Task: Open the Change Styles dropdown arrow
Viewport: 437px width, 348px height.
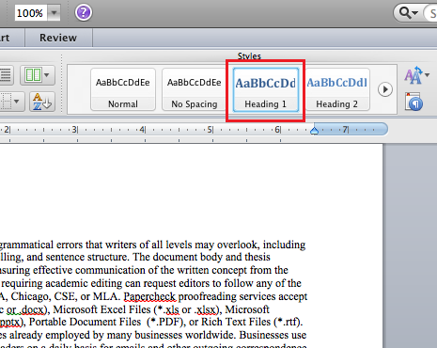Action: pos(427,75)
